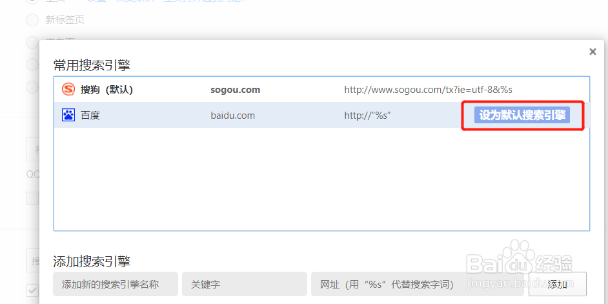
Task: Click the Baidu paw logo icon
Action: [68, 115]
